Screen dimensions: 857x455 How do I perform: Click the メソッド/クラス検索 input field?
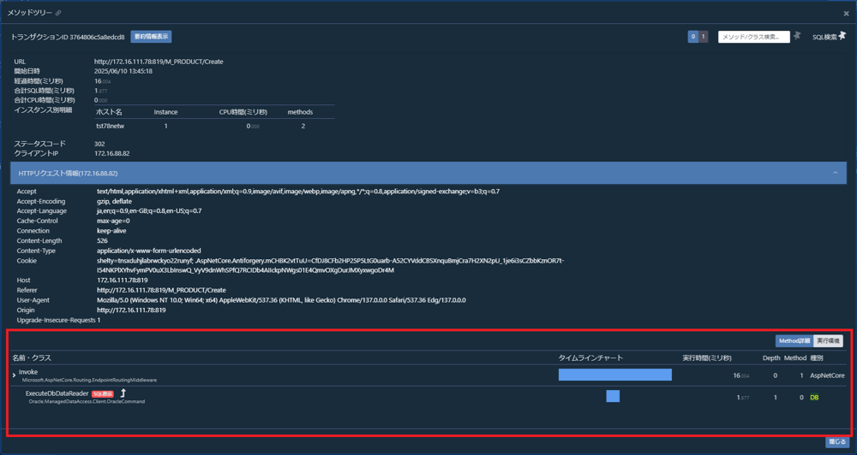[753, 37]
